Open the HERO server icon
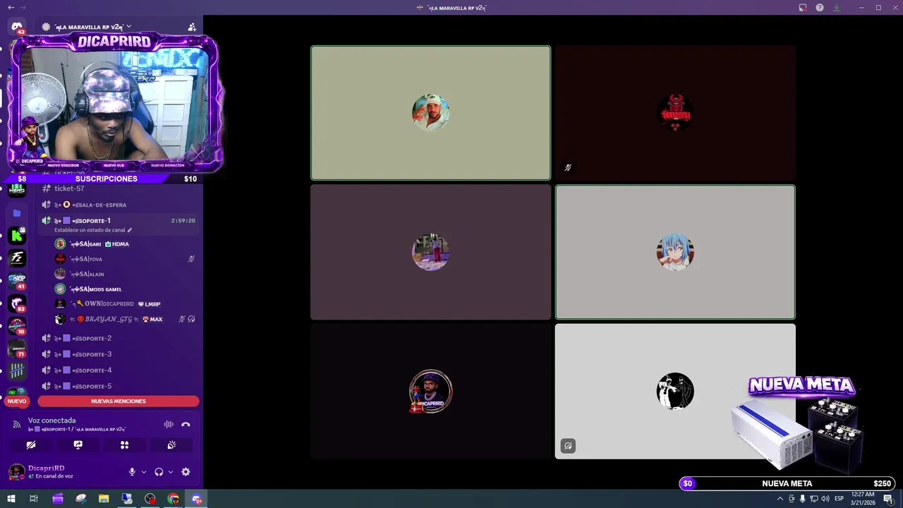This screenshot has height=508, width=903. (17, 190)
